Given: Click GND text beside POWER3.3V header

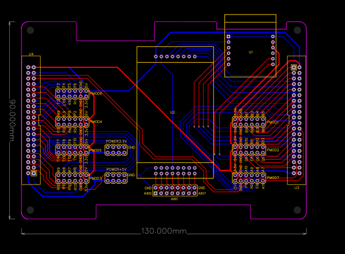Looking at the screenshot, I should pyautogui.click(x=132, y=147).
